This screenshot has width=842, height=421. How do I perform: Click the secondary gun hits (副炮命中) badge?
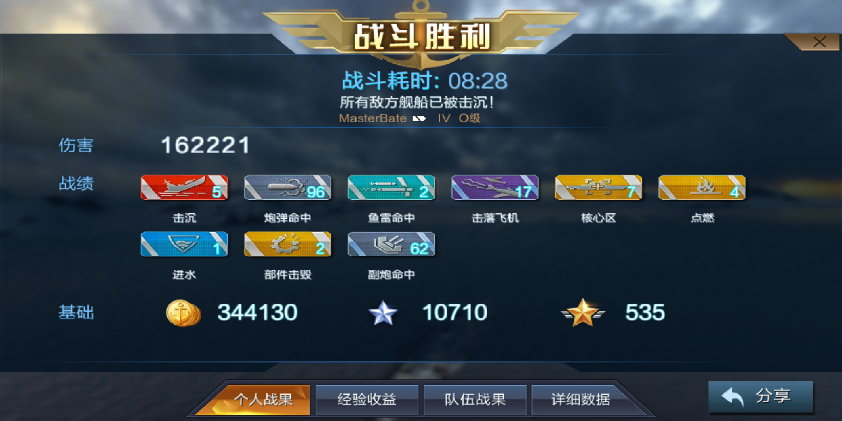click(x=391, y=244)
